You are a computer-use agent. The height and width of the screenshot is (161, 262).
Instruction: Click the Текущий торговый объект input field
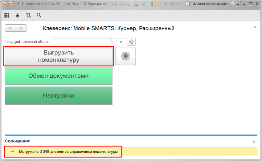click(82, 42)
